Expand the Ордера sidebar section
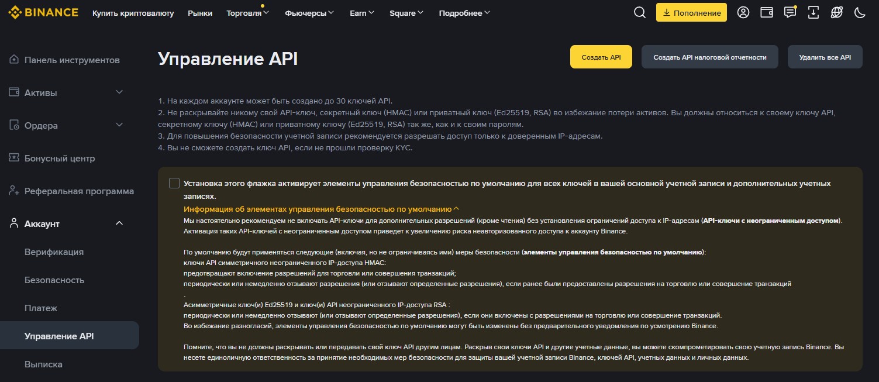The width and height of the screenshot is (879, 382). point(119,125)
